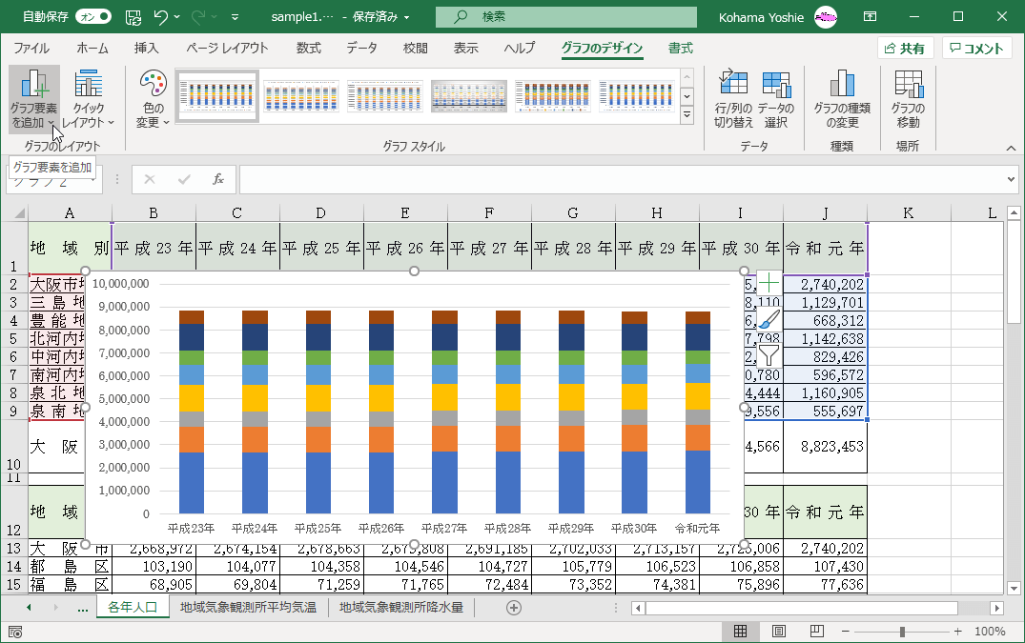
Task: Click the chart filter funnel button
Action: (769, 356)
